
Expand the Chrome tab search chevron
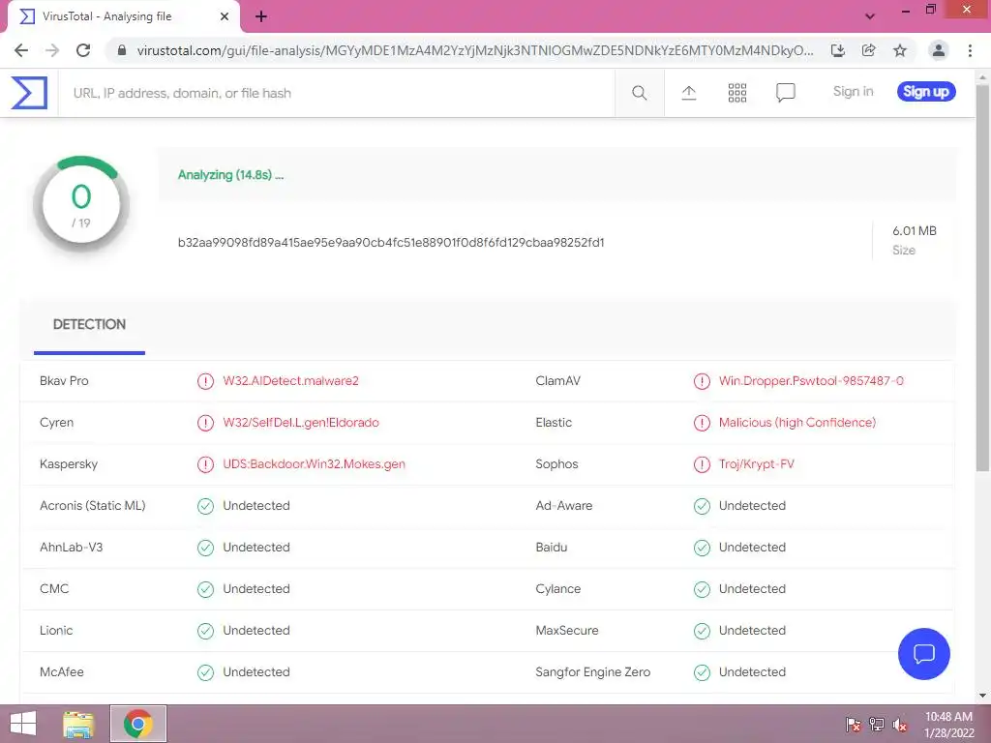[x=870, y=16]
